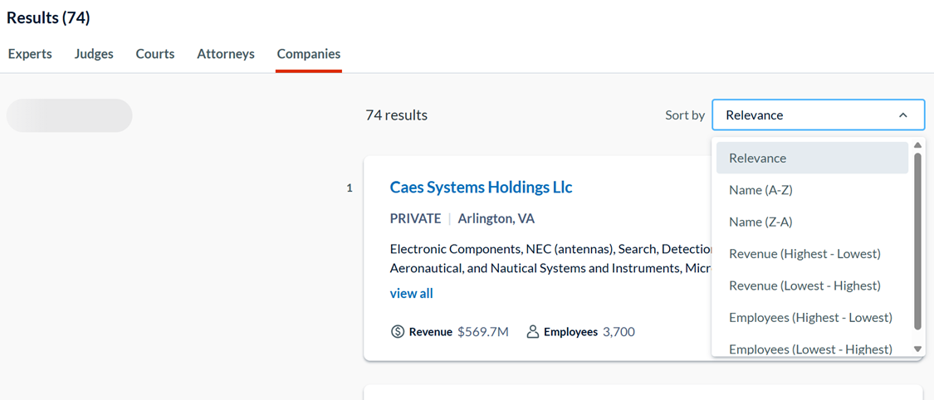Pick Revenue (Highest - Lowest) sort option
The image size is (934, 400).
pyautogui.click(x=804, y=254)
